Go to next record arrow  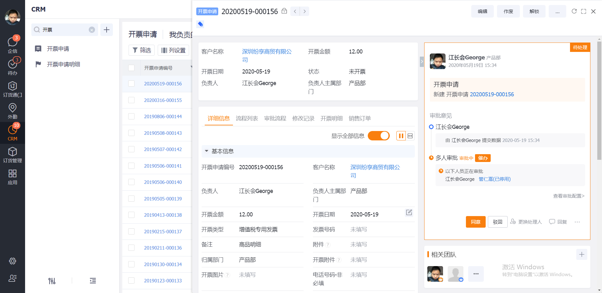(304, 11)
